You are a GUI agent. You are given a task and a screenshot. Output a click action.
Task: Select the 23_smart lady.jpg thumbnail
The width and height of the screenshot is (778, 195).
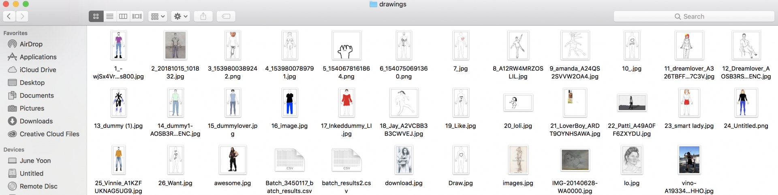click(x=689, y=103)
